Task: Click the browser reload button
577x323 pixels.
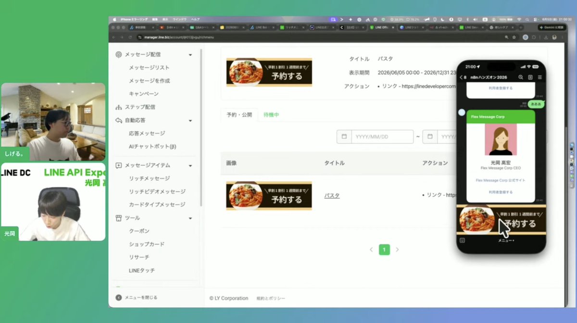Action: [131, 37]
